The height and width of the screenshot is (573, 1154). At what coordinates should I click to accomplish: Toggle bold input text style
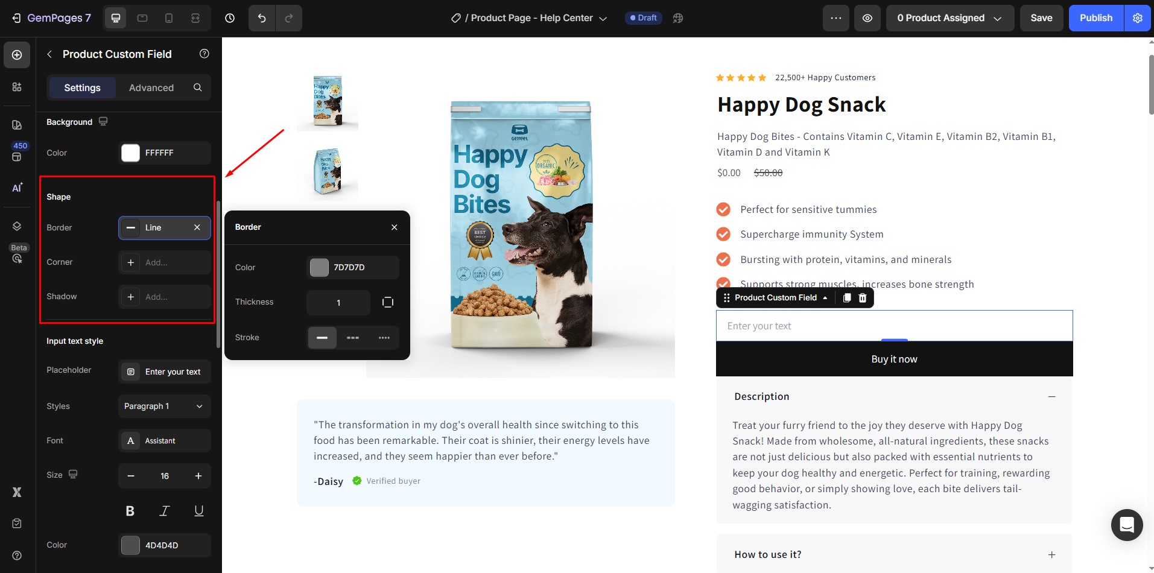[x=130, y=511]
